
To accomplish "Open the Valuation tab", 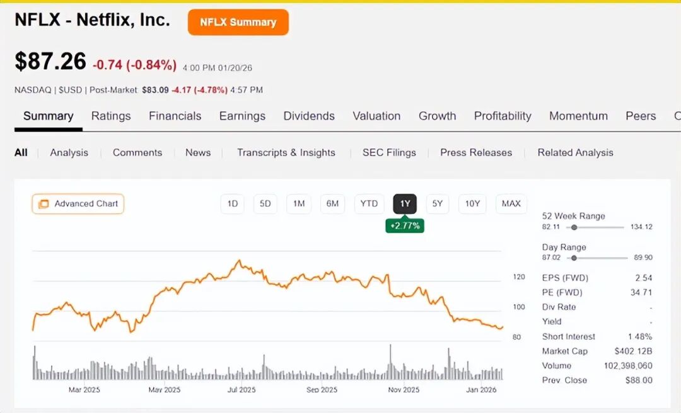I will tap(376, 116).
